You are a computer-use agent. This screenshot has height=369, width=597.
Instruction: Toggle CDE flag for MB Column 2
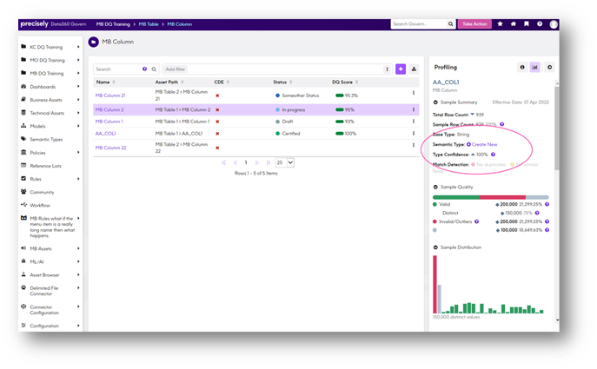click(x=217, y=109)
